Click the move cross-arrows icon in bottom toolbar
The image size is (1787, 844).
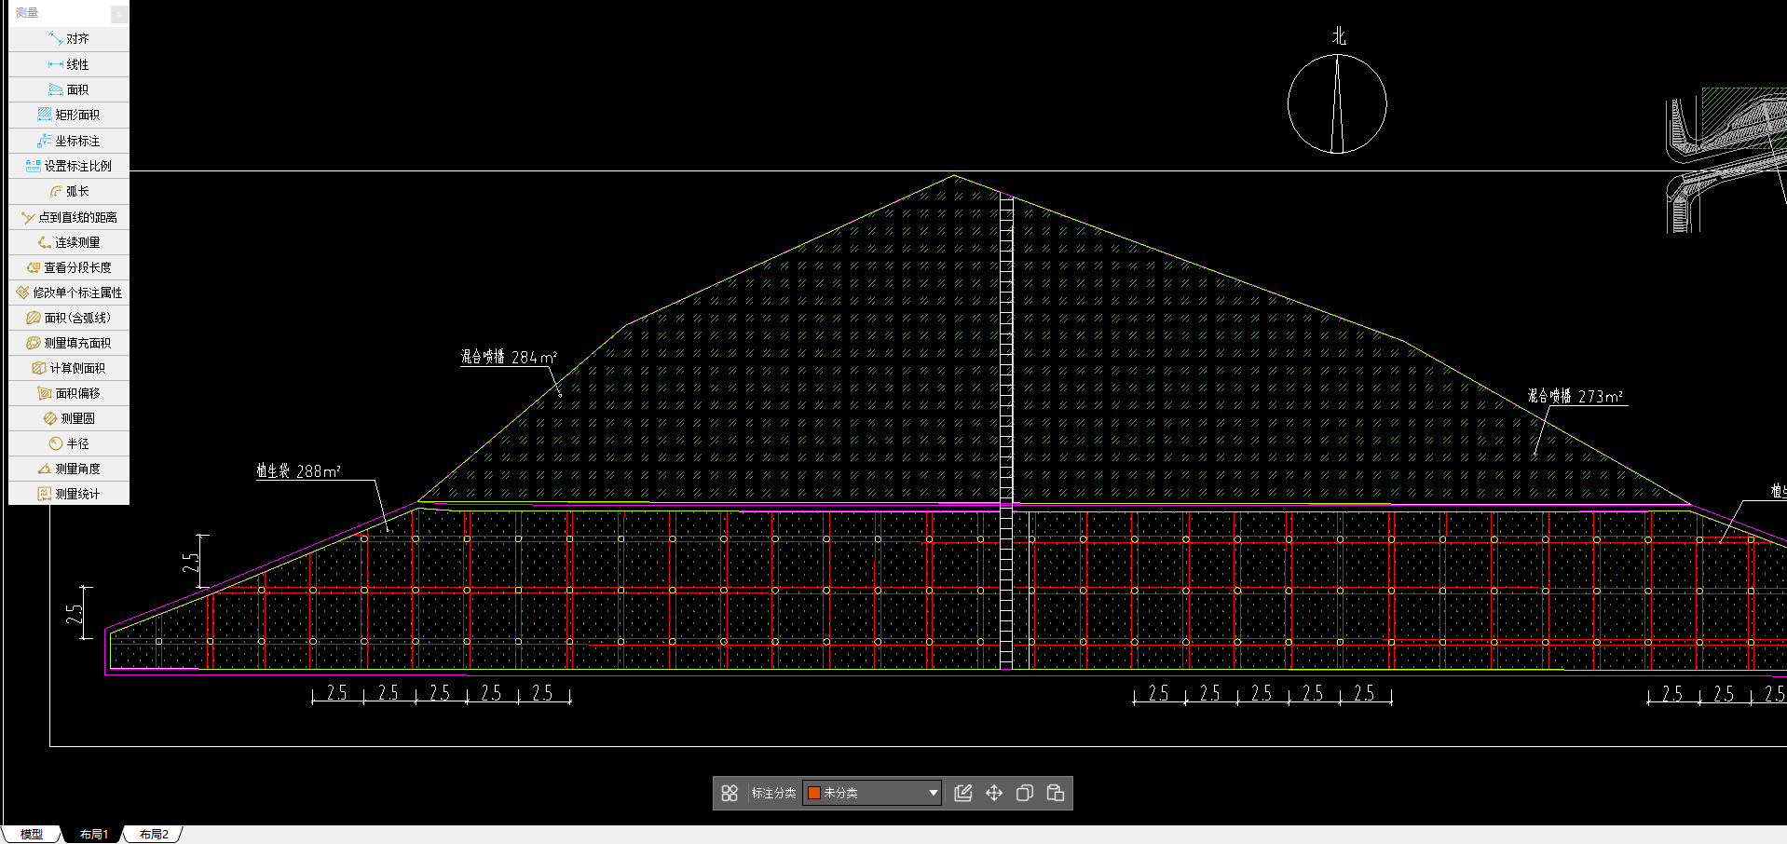tap(994, 793)
